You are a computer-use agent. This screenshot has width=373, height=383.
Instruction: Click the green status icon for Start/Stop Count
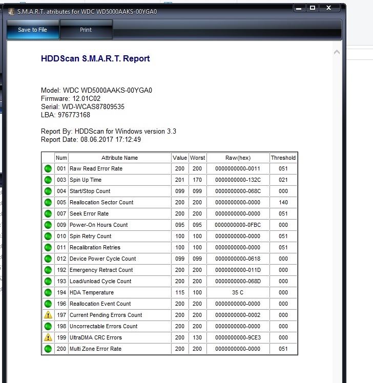pos(48,191)
